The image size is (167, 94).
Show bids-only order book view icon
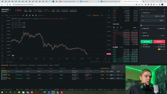[117, 27]
